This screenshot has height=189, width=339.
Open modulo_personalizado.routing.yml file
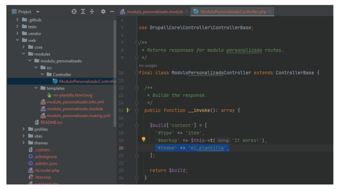tap(78, 116)
